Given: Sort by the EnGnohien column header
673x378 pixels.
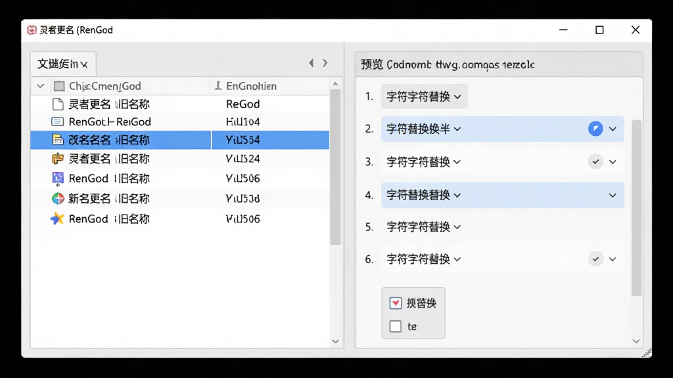Looking at the screenshot, I should click(250, 86).
